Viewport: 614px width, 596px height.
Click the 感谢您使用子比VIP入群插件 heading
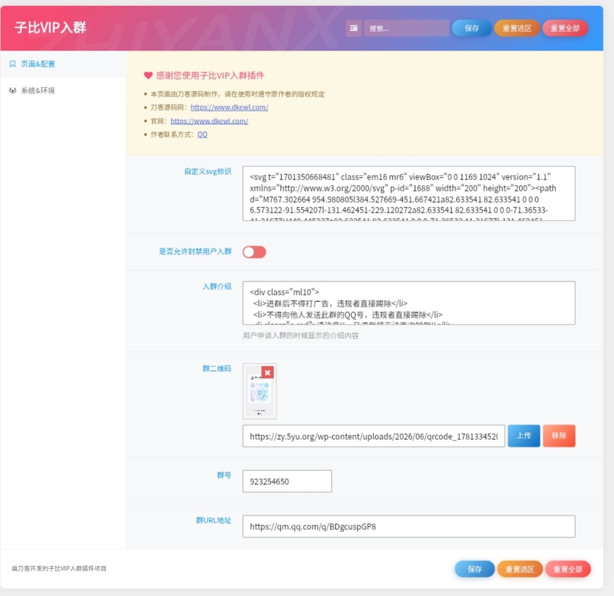(x=210, y=75)
